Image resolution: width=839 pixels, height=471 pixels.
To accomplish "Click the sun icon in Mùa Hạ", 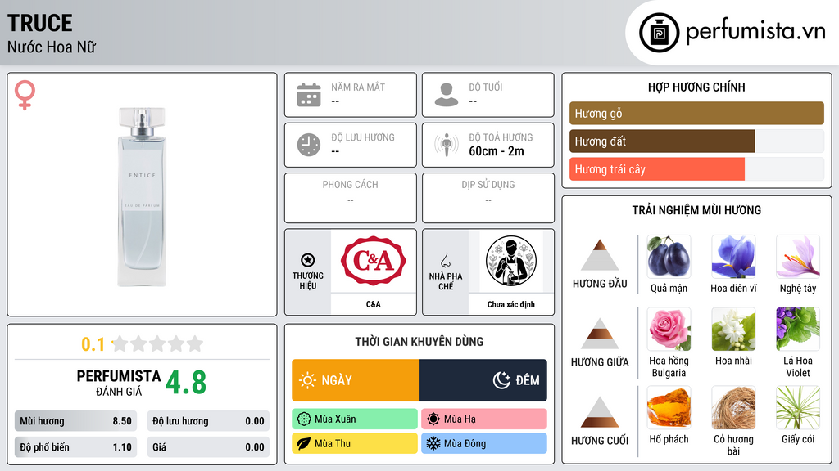I will pyautogui.click(x=433, y=419).
